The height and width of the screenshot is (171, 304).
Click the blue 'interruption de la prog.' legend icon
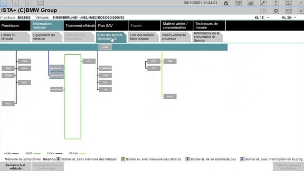pyautogui.click(x=242, y=159)
